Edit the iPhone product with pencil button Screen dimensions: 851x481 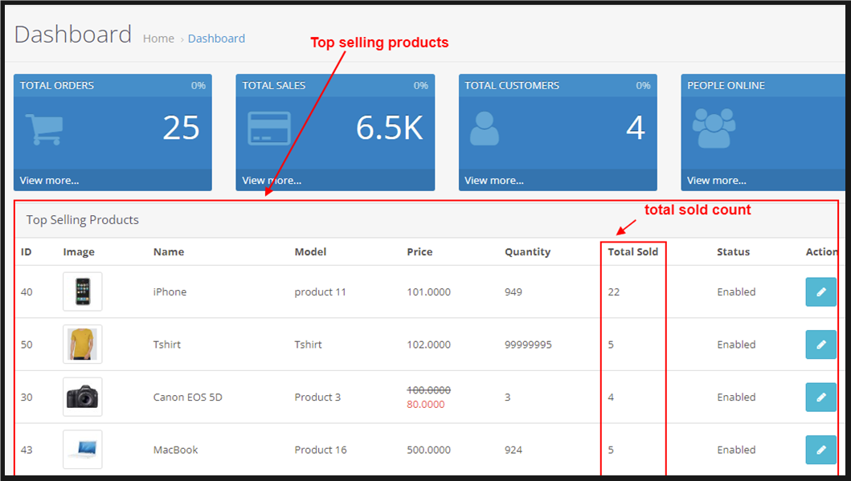click(820, 292)
